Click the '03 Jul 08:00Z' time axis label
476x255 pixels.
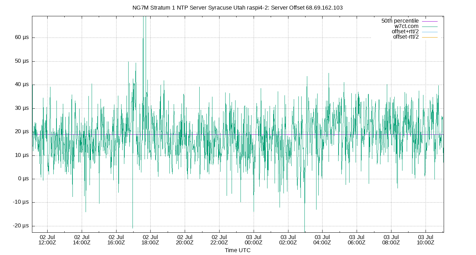[x=391, y=240]
